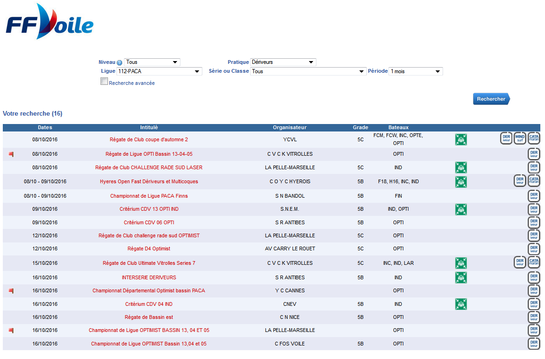Open Championnat de Ligue PACA Finns
This screenshot has width=545, height=359.
coord(149,196)
